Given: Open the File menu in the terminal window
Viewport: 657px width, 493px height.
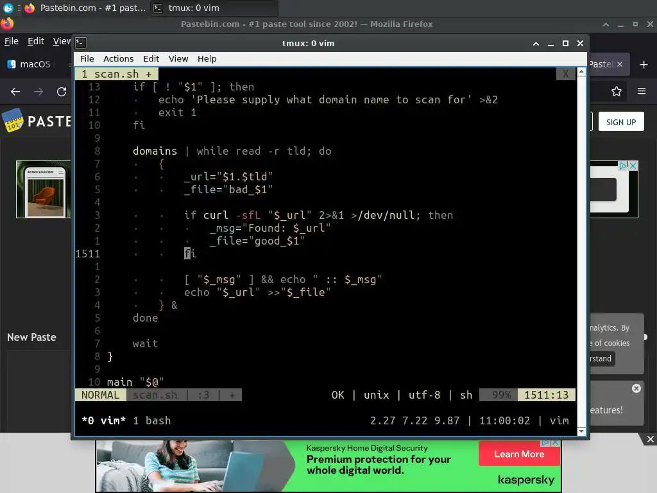Looking at the screenshot, I should click(87, 58).
